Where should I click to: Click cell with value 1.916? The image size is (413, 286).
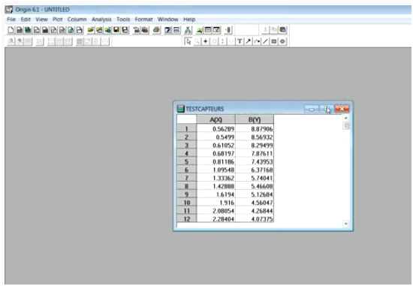(x=216, y=203)
